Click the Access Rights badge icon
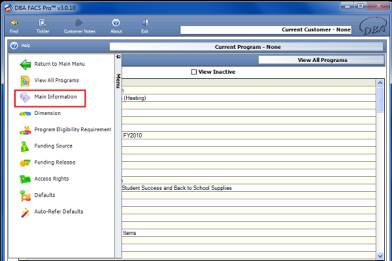392x261 pixels. point(25,179)
